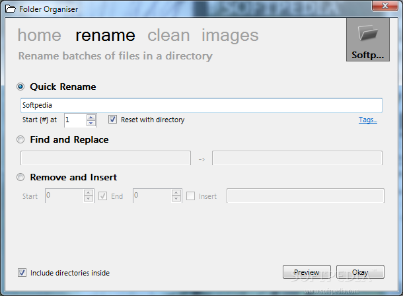Click down arrow of End spinner

point(176,199)
